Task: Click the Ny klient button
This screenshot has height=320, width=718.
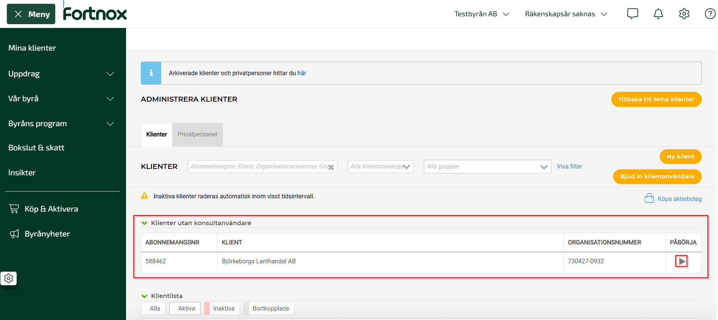Action: [680, 156]
